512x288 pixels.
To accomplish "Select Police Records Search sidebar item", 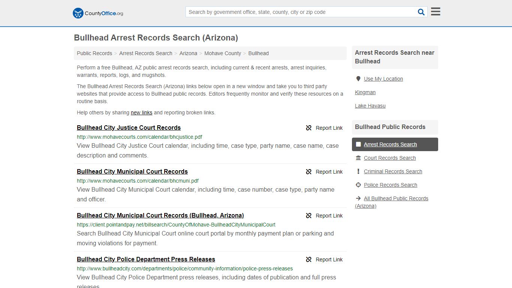I will [x=391, y=185].
